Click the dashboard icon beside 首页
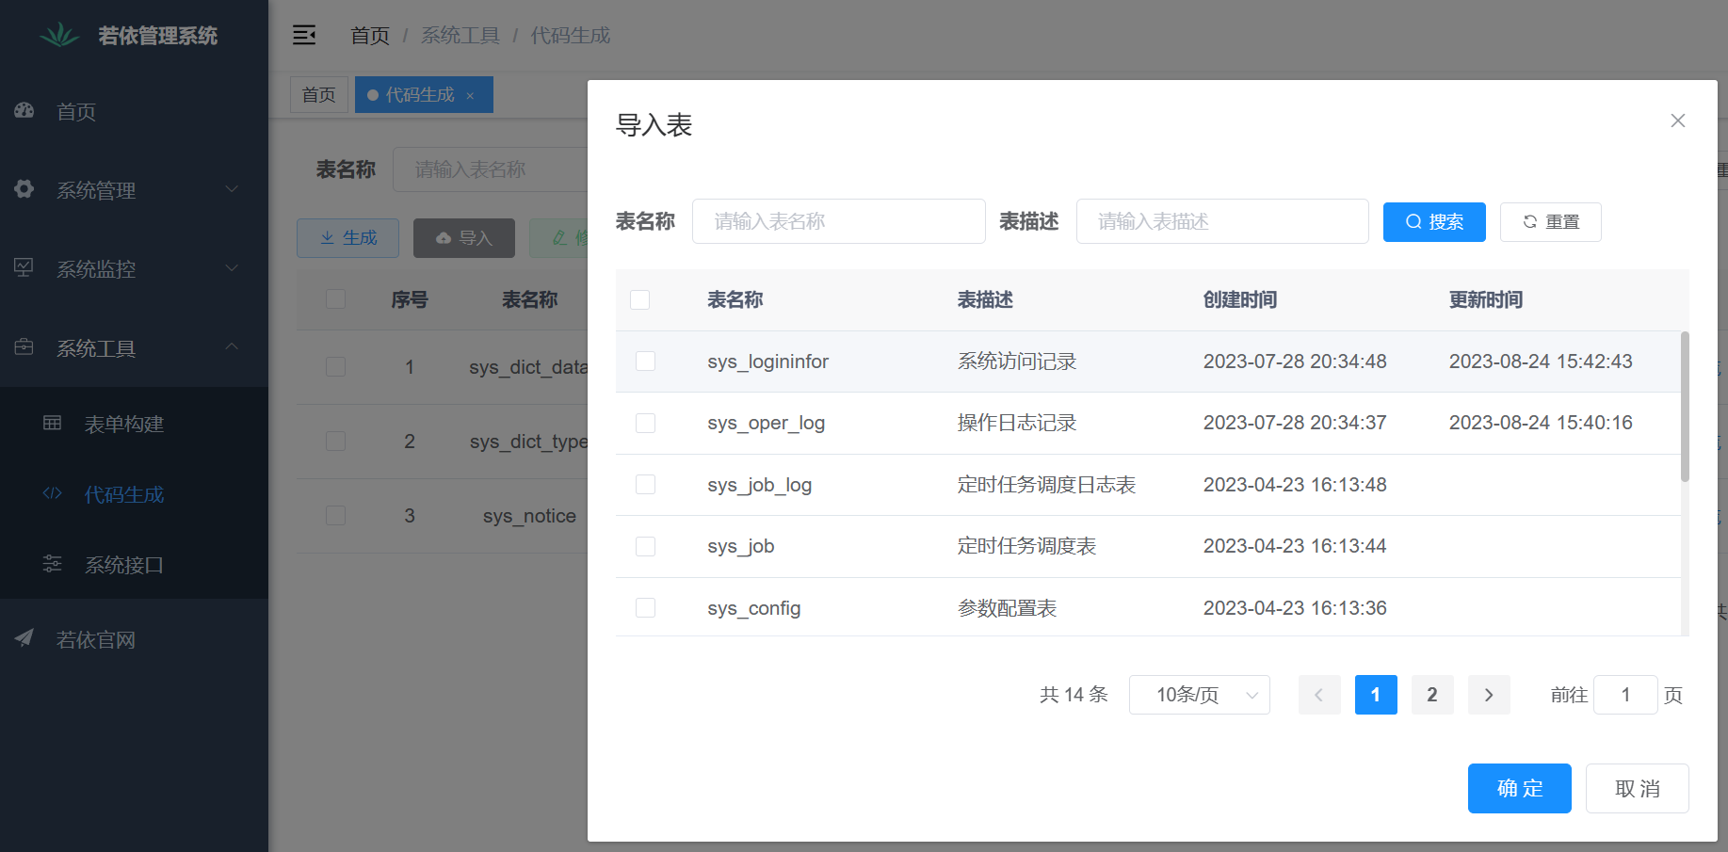1728x852 pixels. [24, 110]
